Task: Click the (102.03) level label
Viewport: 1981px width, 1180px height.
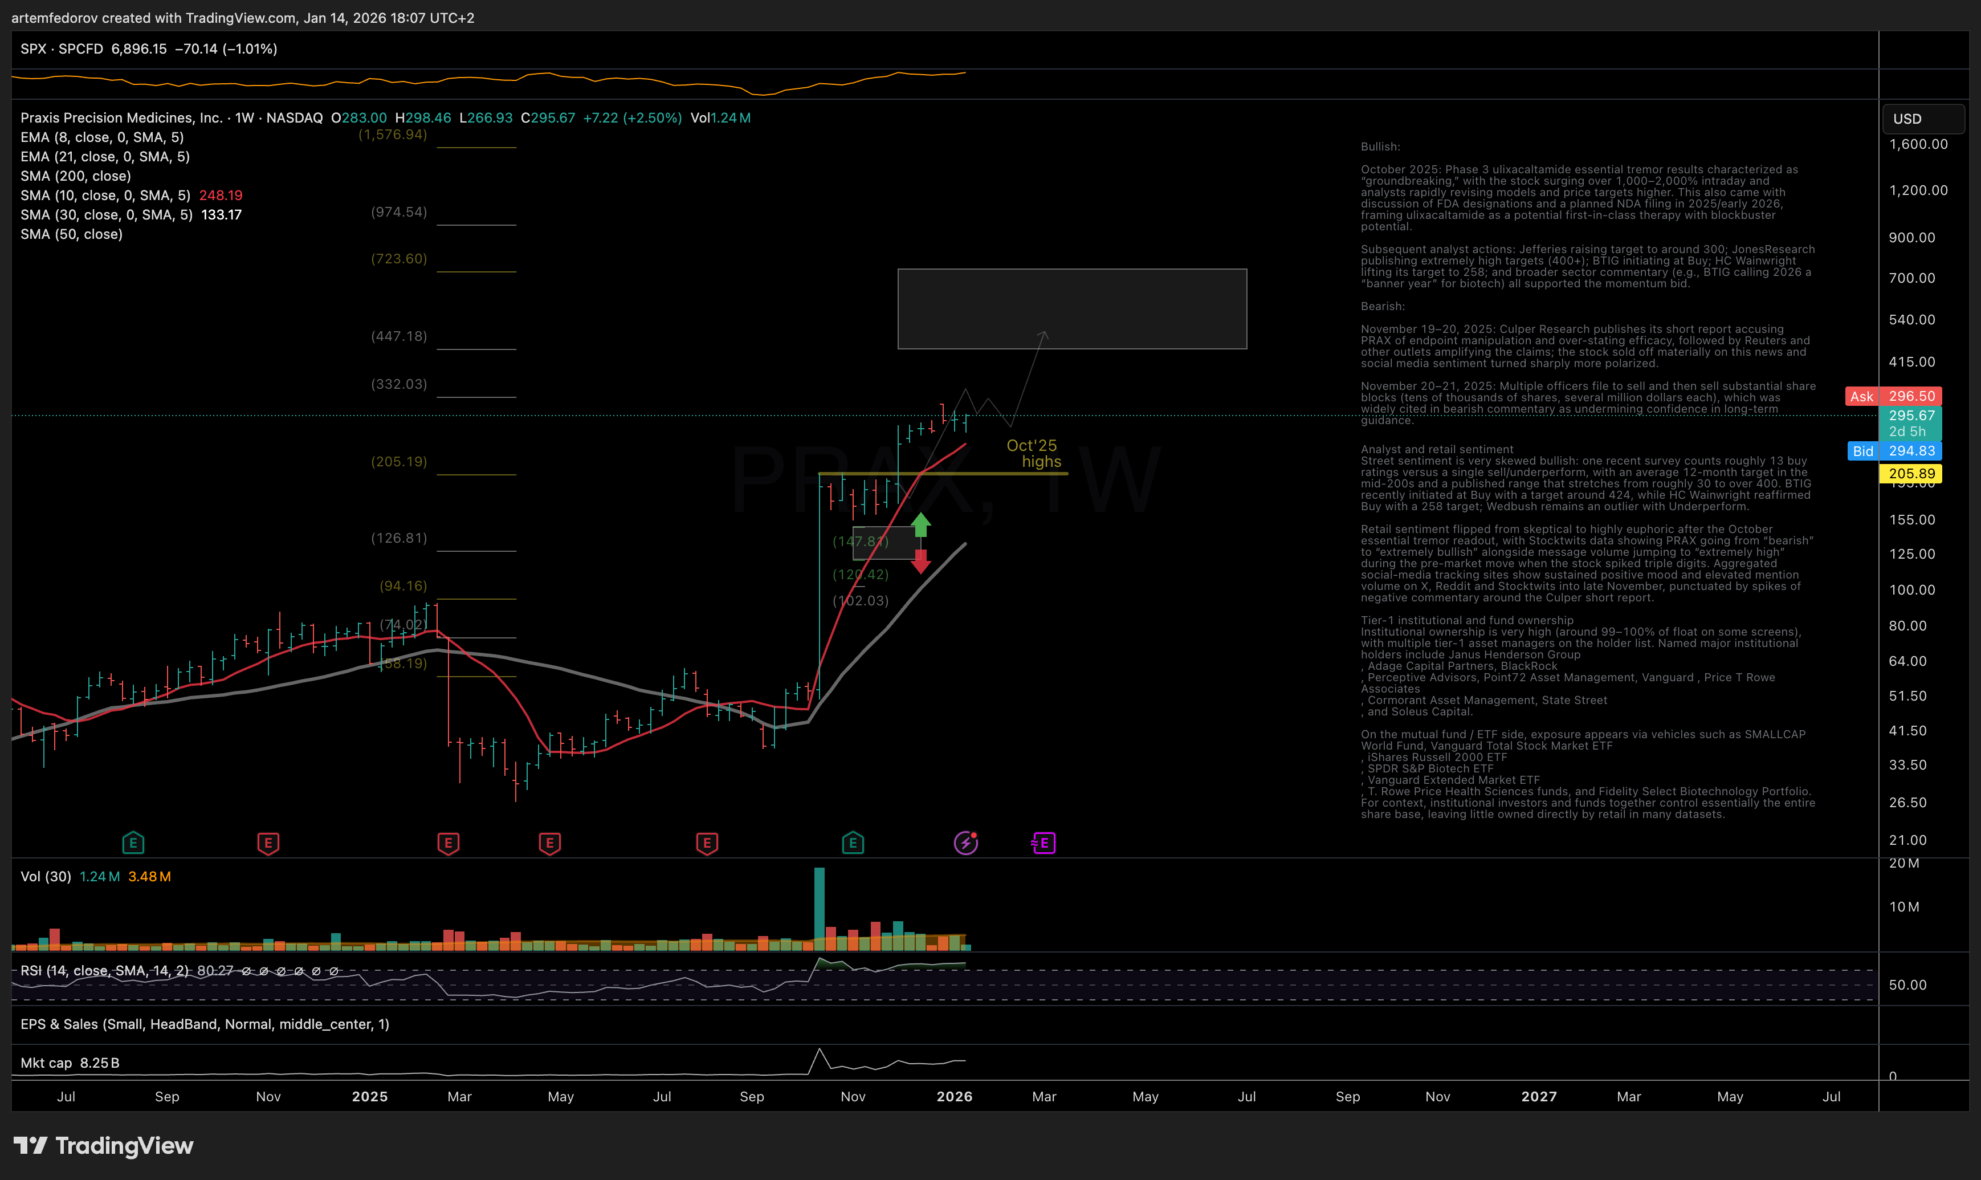Action: (x=861, y=600)
